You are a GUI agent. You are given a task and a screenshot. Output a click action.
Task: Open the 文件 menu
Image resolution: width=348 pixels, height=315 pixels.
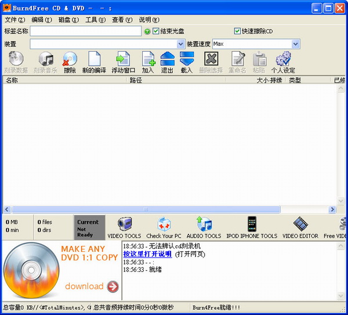click(15, 20)
